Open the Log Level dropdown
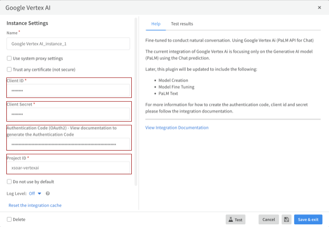 pos(35,193)
